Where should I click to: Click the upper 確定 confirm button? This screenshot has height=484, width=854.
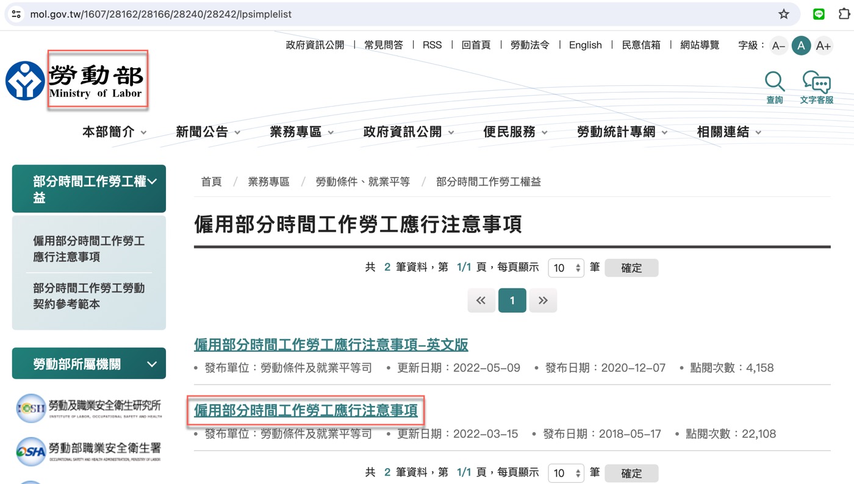click(x=631, y=268)
